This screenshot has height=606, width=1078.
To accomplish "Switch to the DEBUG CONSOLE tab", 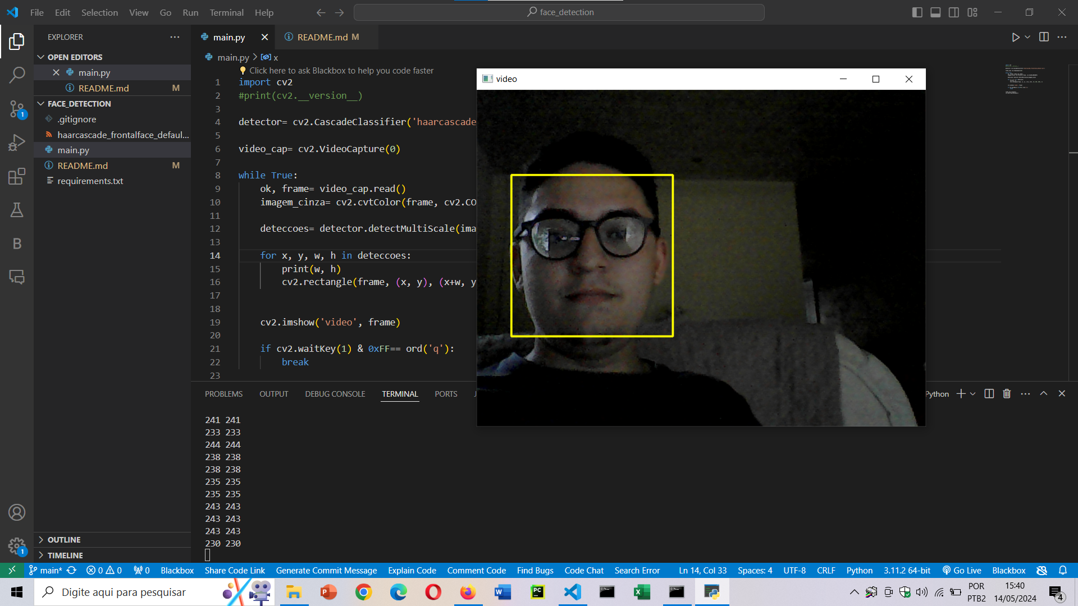I will click(335, 394).
